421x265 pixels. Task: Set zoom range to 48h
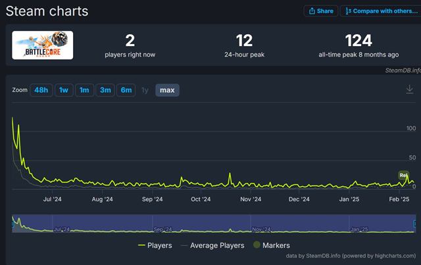click(x=42, y=90)
